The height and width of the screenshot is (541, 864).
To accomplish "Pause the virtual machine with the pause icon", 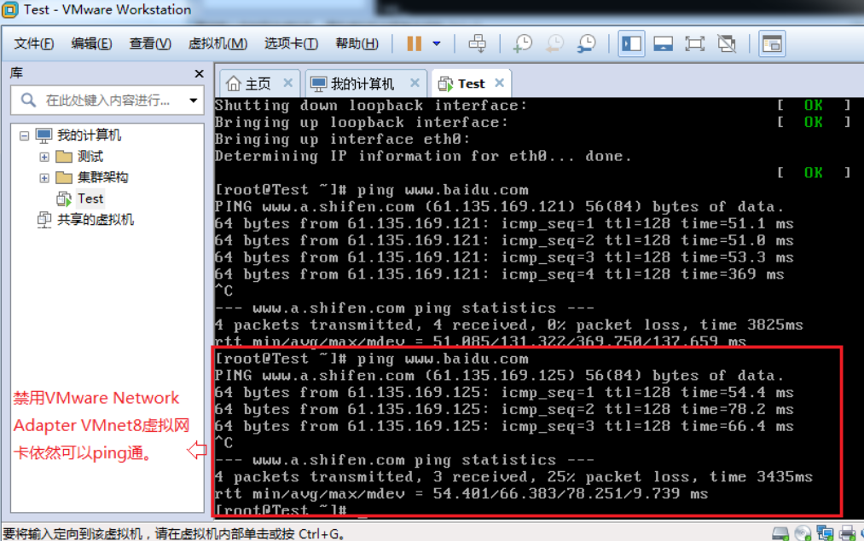I will coord(414,43).
